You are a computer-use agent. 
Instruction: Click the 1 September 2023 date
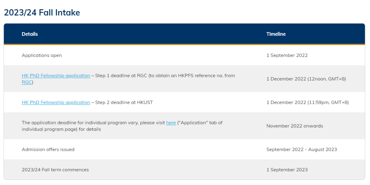pos(287,170)
